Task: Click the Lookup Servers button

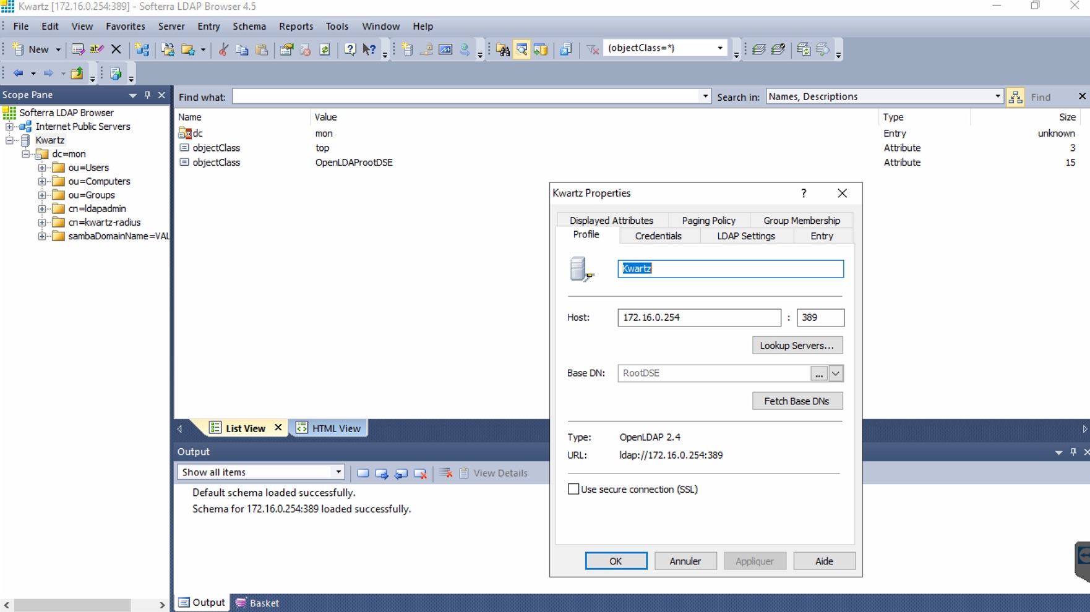Action: click(797, 346)
